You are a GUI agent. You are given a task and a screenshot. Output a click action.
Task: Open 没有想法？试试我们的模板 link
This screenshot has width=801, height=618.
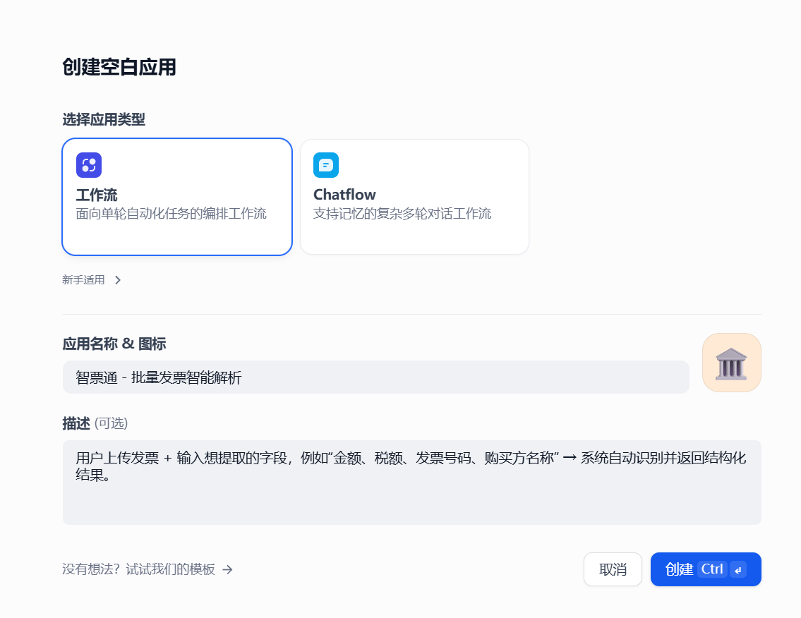click(147, 569)
